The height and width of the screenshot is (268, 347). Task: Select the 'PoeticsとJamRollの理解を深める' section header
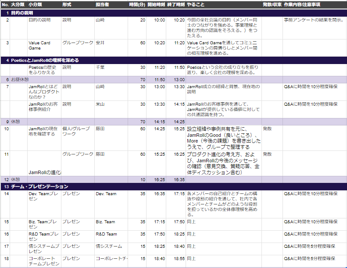174,60
